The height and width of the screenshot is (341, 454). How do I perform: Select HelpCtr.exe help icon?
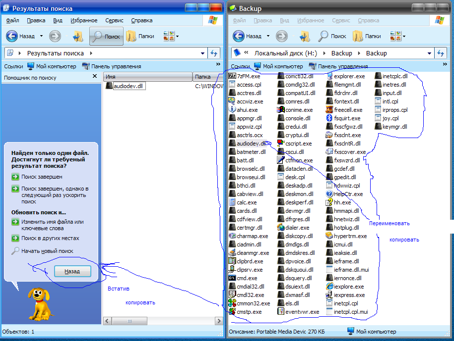329,194
